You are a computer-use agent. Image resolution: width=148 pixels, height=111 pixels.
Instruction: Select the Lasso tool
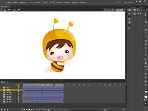(x=146, y=26)
